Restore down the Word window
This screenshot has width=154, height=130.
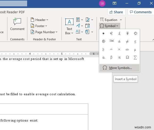(x=139, y=3)
